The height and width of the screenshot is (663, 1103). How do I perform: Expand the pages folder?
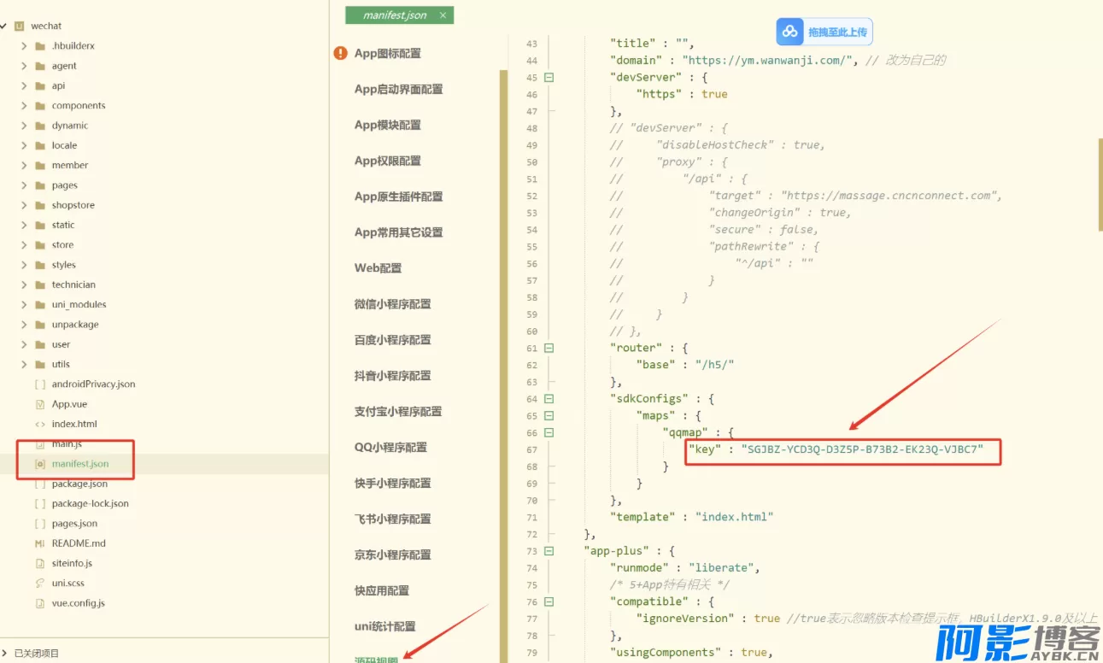pyautogui.click(x=24, y=185)
